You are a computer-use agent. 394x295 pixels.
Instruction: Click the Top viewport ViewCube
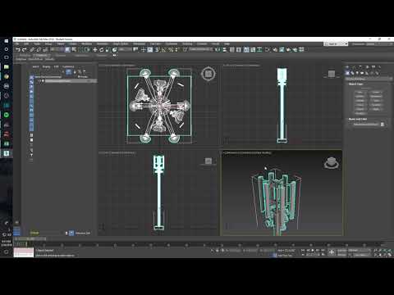(x=208, y=74)
